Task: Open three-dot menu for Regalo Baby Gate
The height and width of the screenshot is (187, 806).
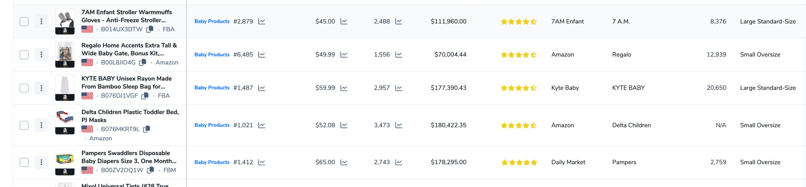Action: click(x=41, y=55)
